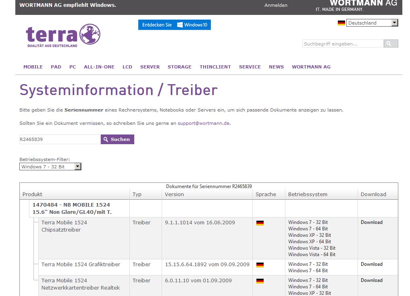Open the Betriebssystem-Filter Windows 7 dropdown

[50, 167]
